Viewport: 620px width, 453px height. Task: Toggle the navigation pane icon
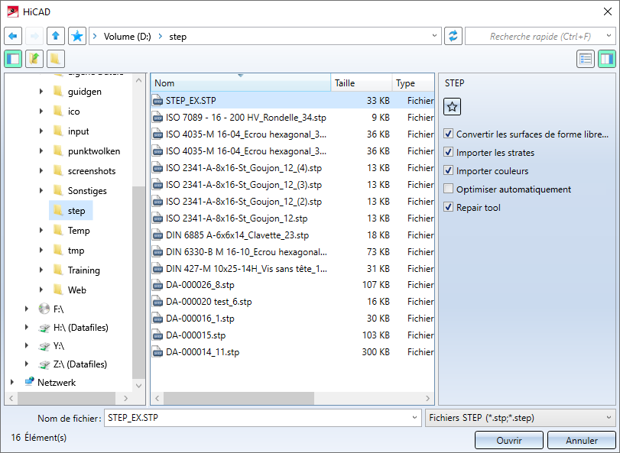click(x=13, y=60)
